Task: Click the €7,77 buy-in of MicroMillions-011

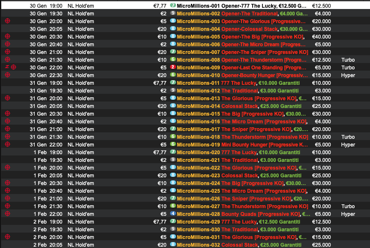Action: point(160,83)
